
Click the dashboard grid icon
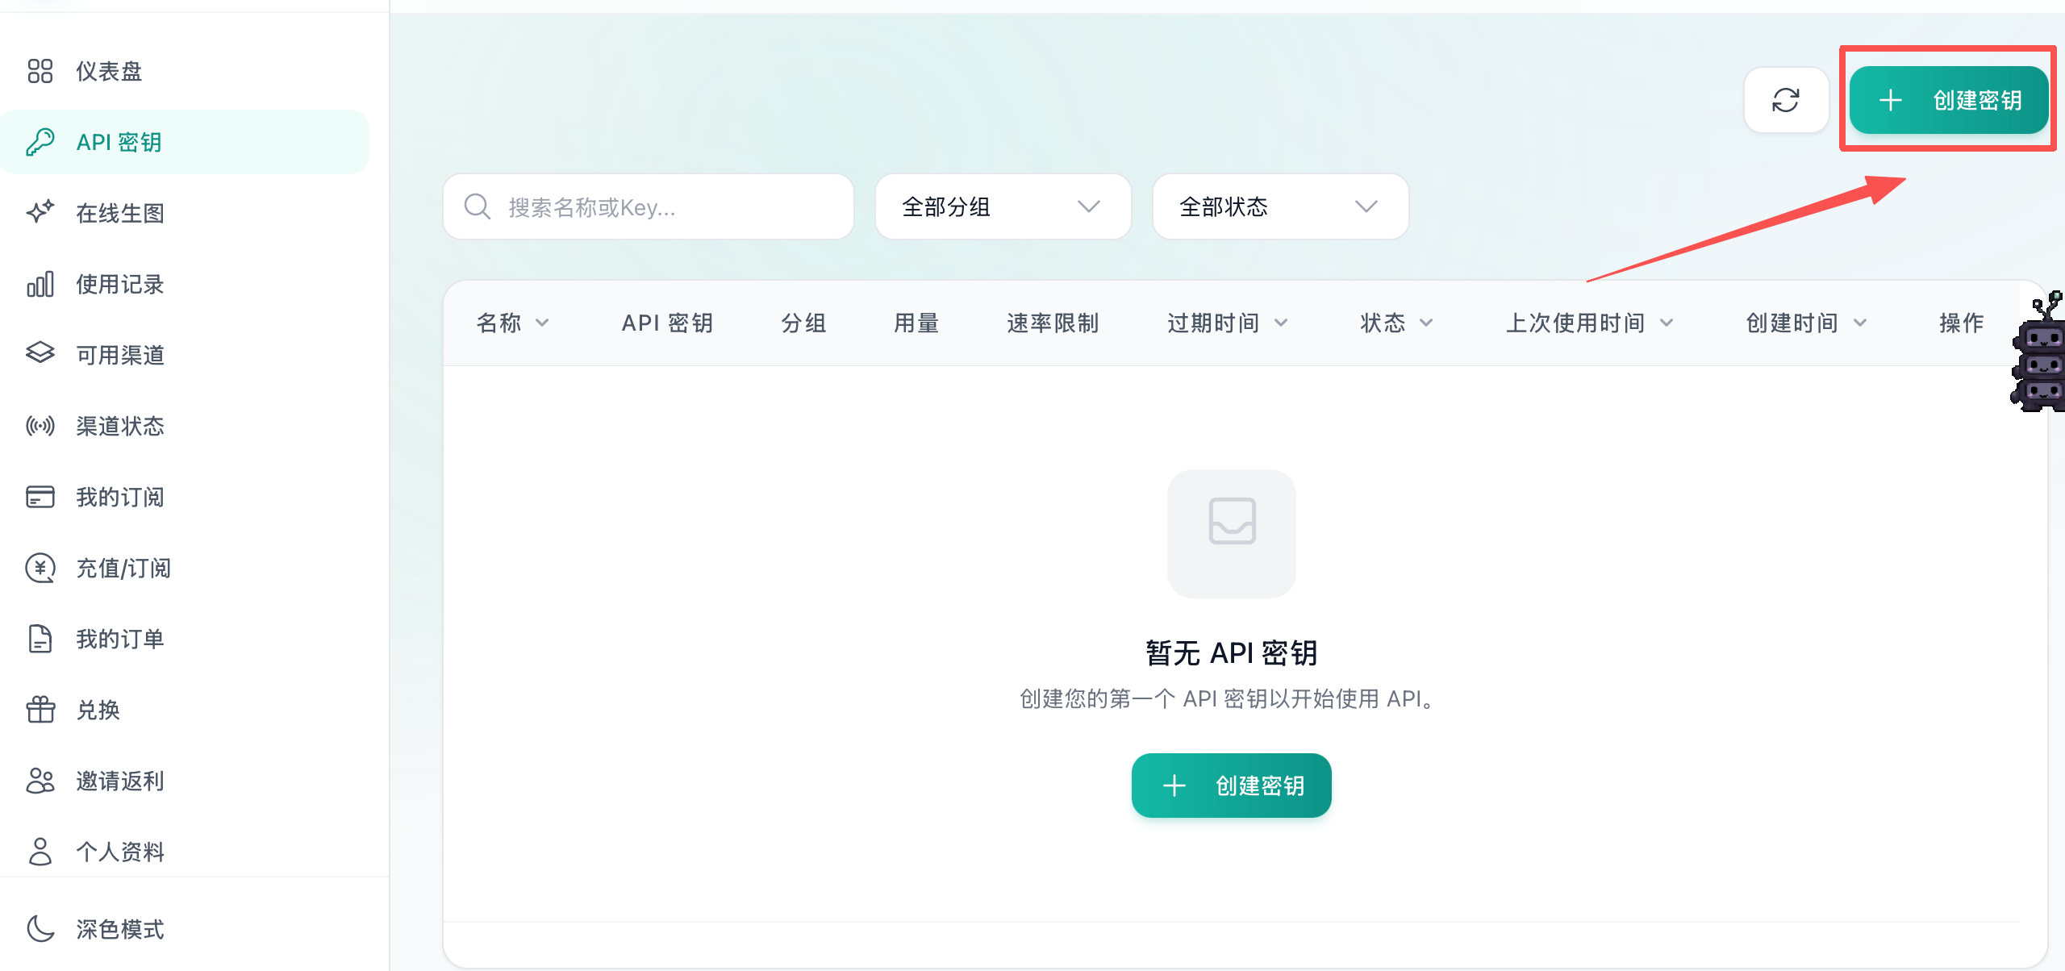pyautogui.click(x=40, y=71)
